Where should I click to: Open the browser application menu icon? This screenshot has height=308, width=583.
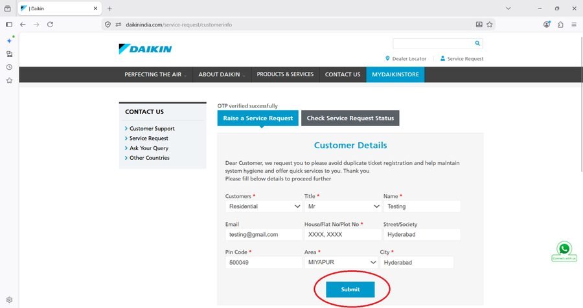(574, 25)
